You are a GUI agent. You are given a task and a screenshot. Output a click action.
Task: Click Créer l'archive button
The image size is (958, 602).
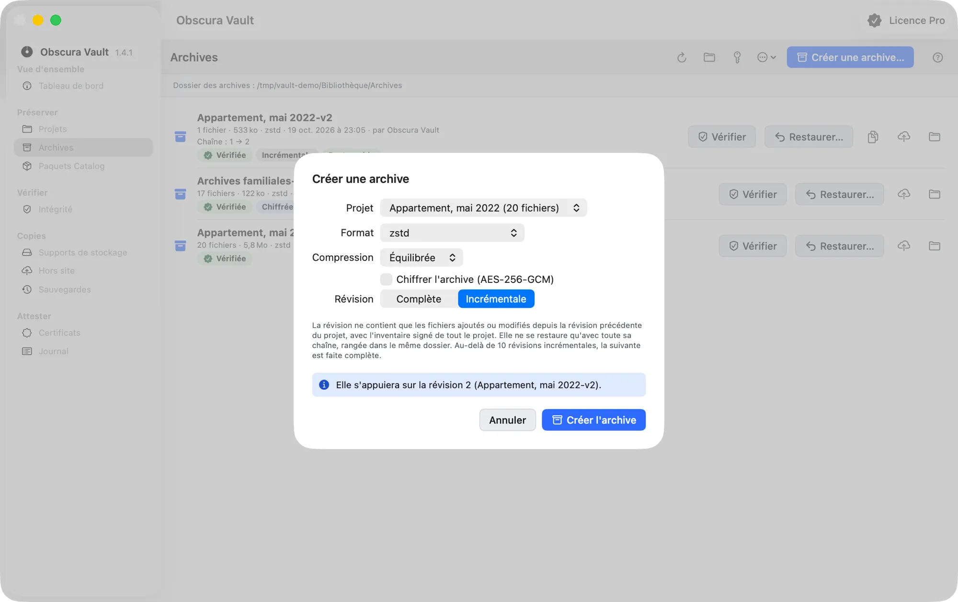click(593, 420)
